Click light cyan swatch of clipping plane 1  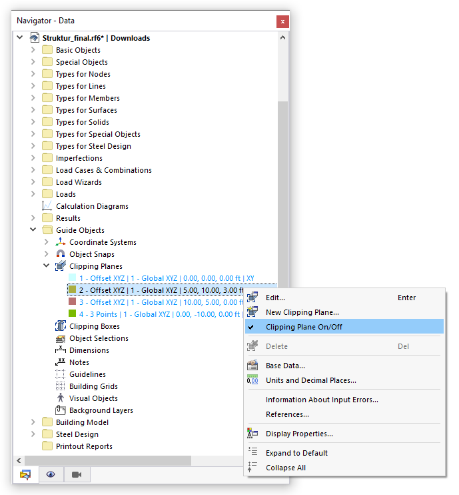[72, 278]
